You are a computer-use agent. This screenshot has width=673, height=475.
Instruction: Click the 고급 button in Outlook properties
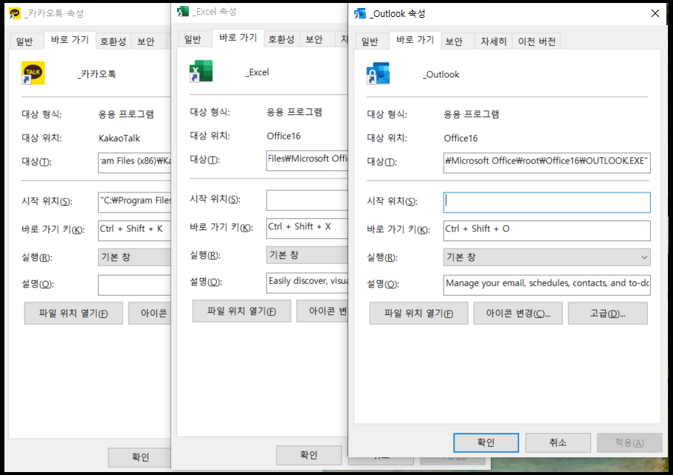[x=608, y=313]
